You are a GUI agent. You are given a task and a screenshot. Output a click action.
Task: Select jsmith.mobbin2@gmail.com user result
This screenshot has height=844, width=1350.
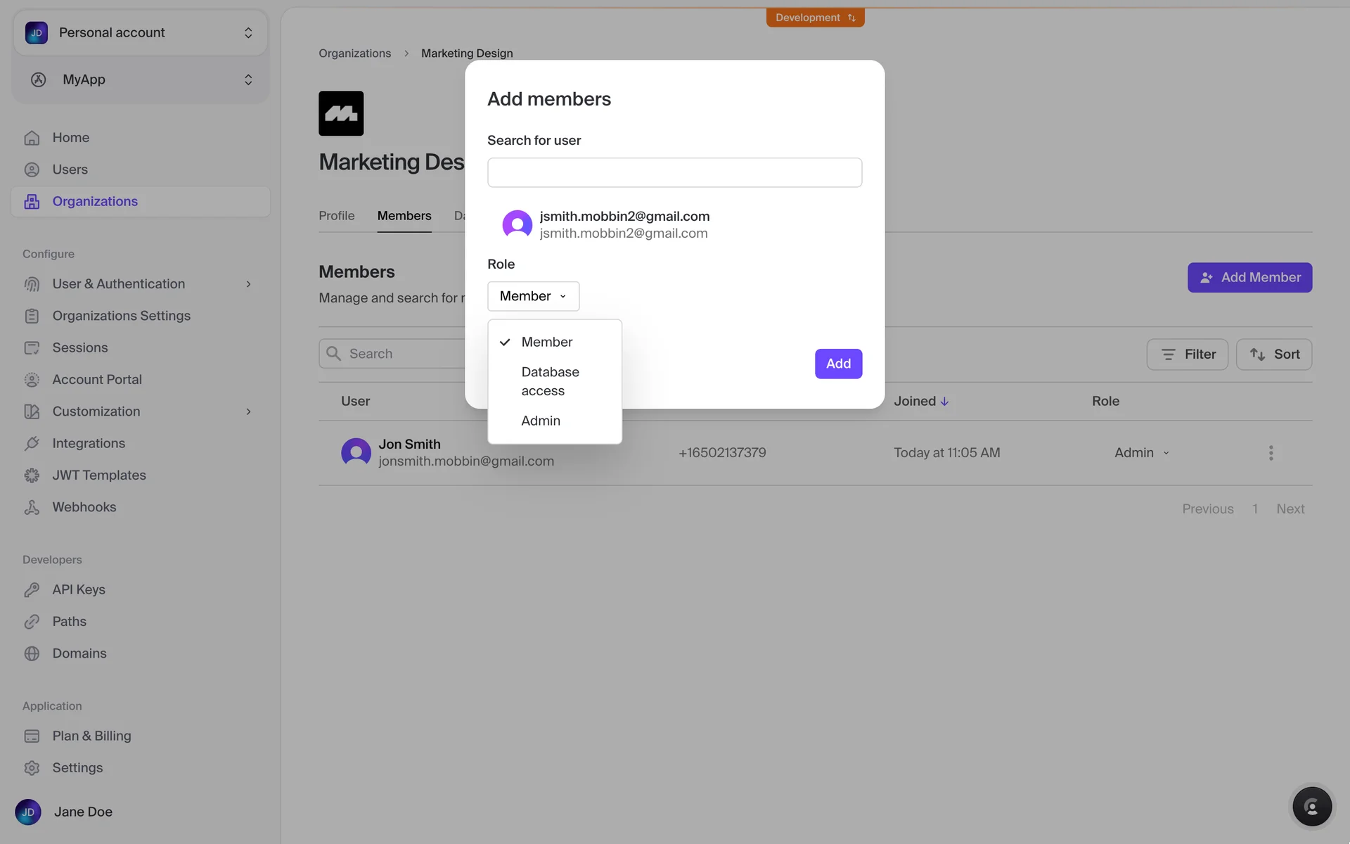coord(624,224)
